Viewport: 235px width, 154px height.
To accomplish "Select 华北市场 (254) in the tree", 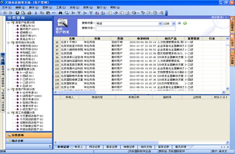I will coord(29,62).
